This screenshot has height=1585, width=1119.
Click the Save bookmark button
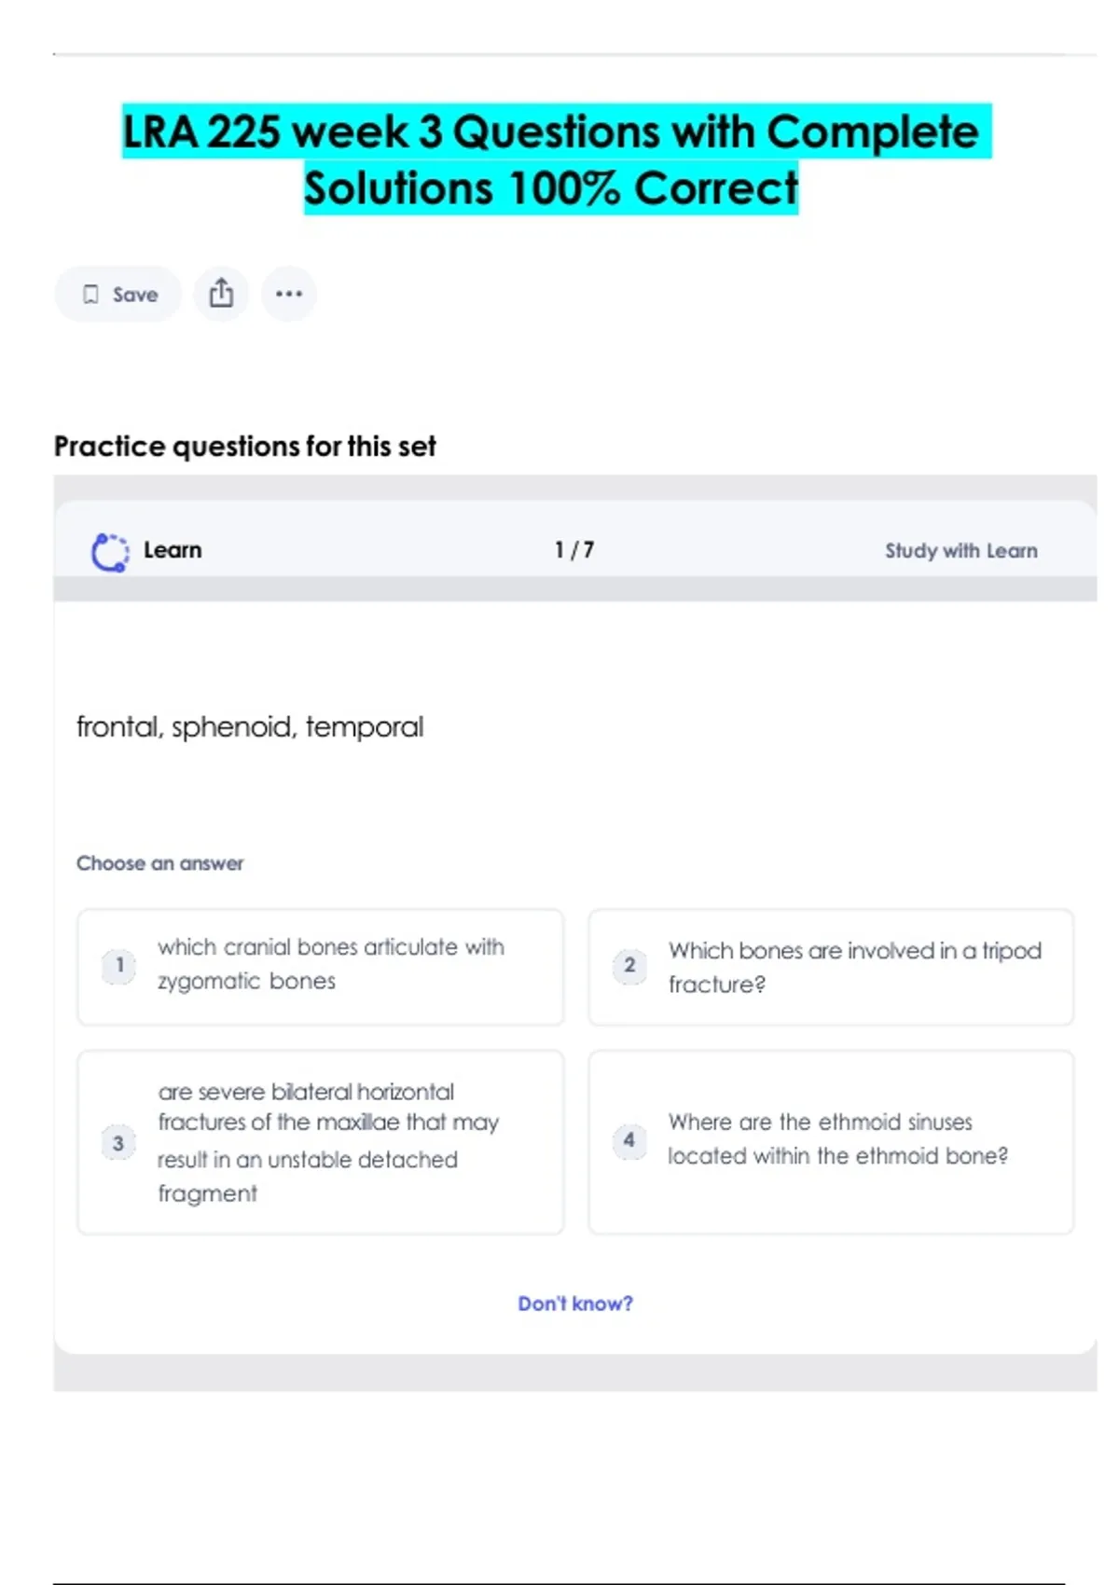coord(118,295)
